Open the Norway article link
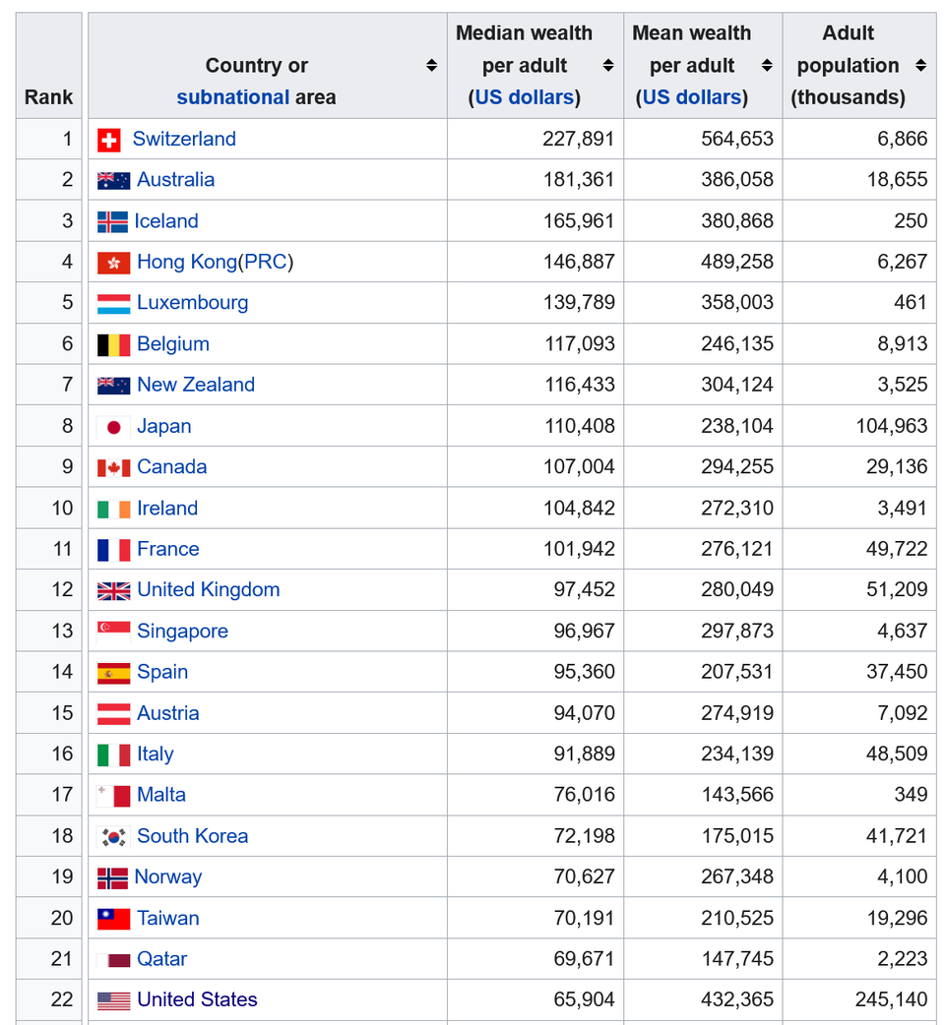Image resolution: width=945 pixels, height=1025 pixels. coord(168,877)
